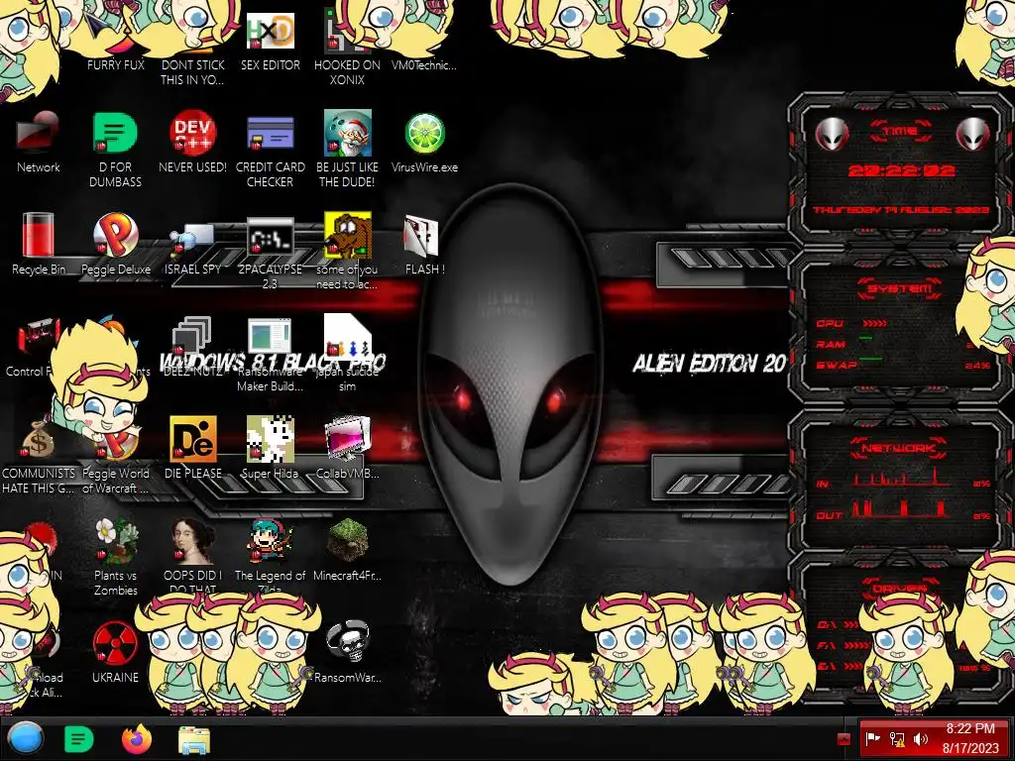The height and width of the screenshot is (761, 1015).
Task: Click the Network in/out gadget
Action: click(900, 484)
